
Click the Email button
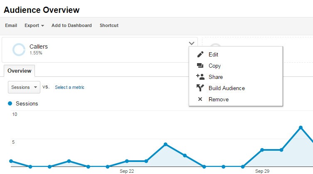[x=11, y=26]
